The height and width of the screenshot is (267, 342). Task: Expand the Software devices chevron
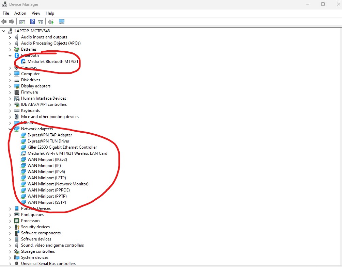point(10,239)
